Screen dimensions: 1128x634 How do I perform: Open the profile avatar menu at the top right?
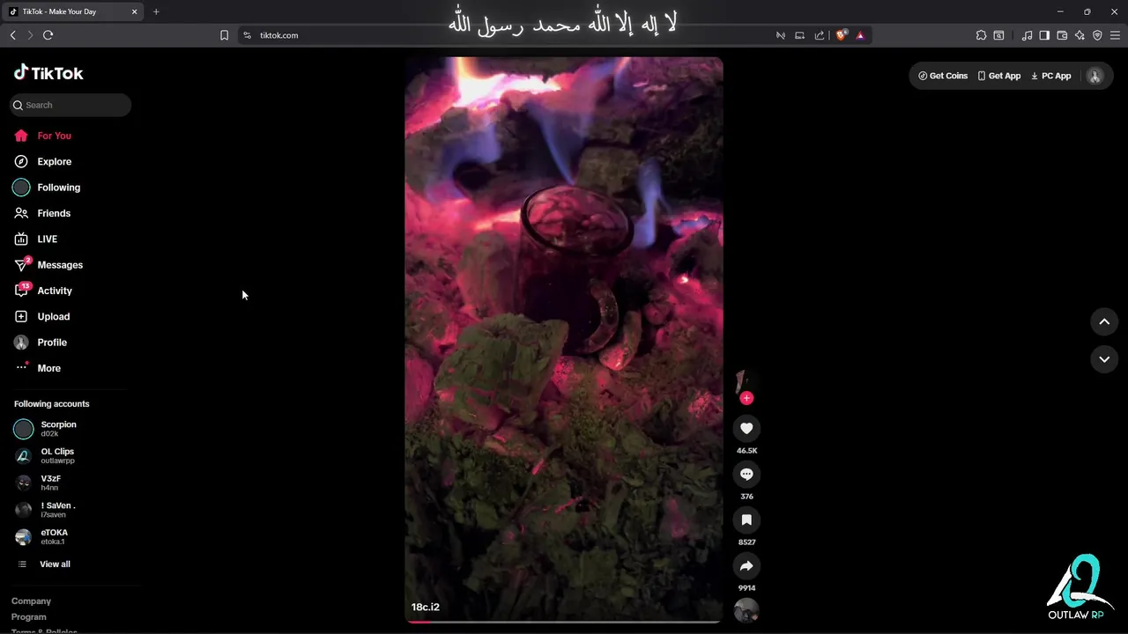1095,76
